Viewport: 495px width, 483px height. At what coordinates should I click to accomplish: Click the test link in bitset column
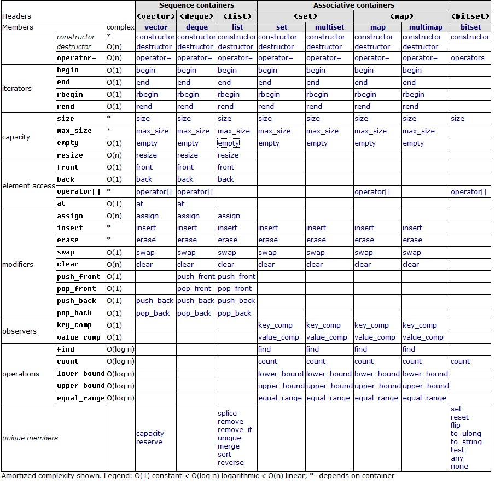point(457,450)
